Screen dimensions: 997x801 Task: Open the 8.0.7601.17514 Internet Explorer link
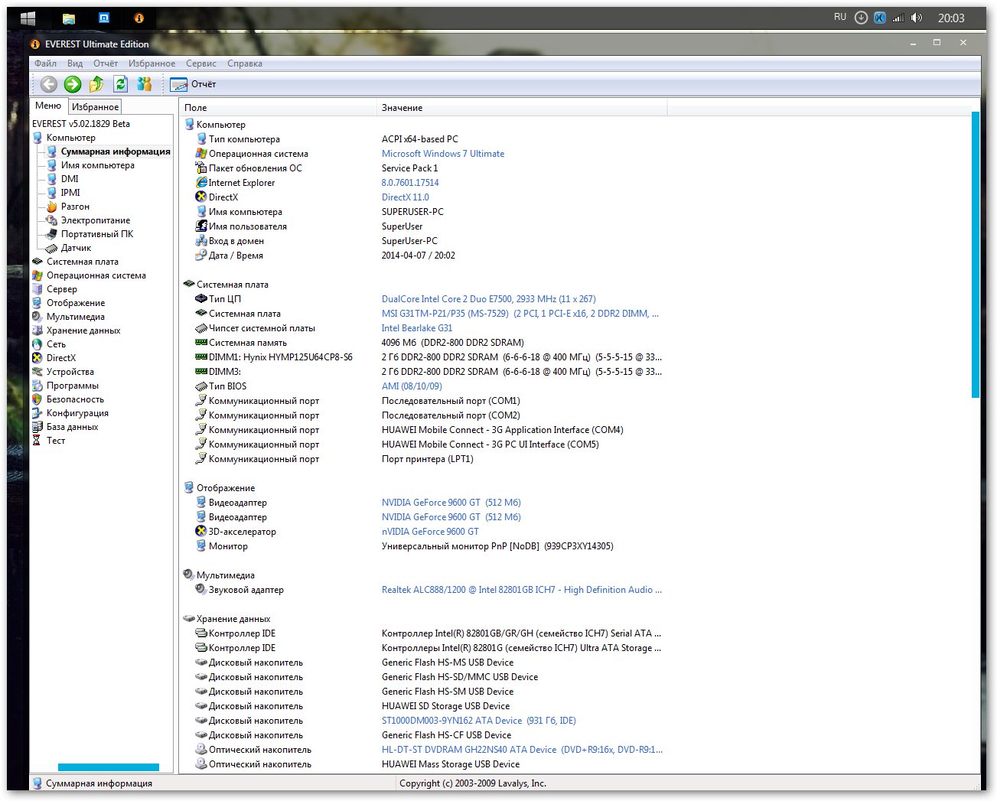coord(410,183)
